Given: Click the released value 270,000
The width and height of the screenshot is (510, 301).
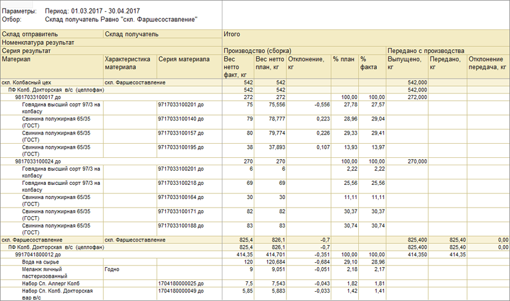Looking at the screenshot, I should 417,161.
